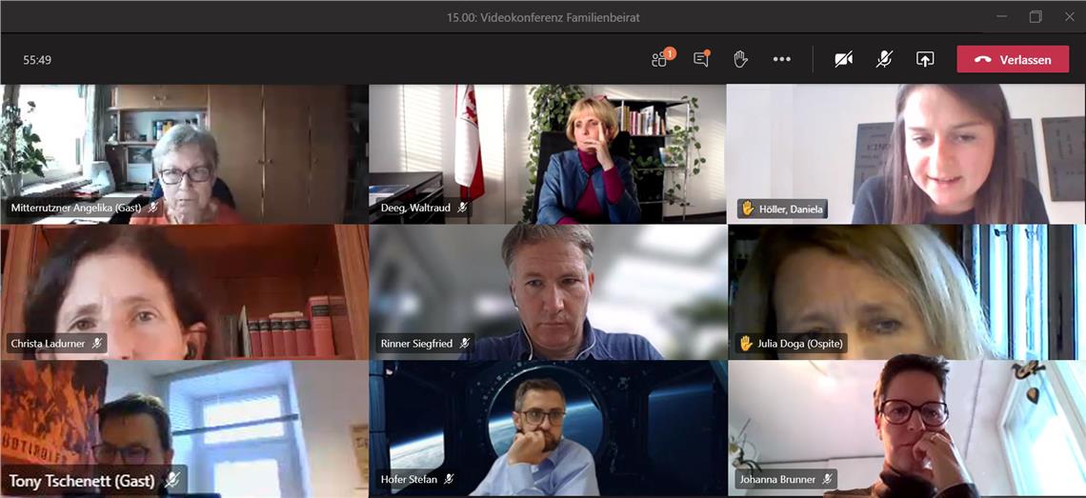The width and height of the screenshot is (1086, 498).
Task: Click Tony Tschenett (Gast) name label
Action: click(84, 480)
